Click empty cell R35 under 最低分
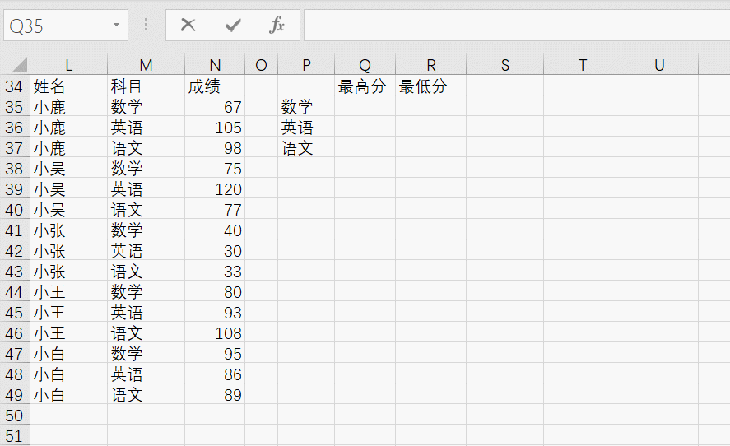This screenshot has width=730, height=446. tap(431, 107)
